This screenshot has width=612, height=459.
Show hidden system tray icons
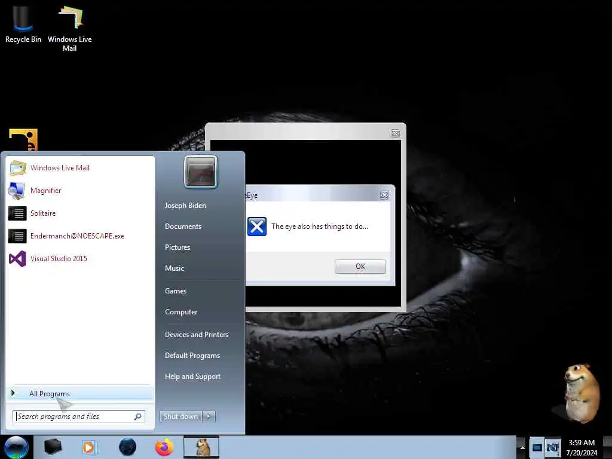(522, 447)
